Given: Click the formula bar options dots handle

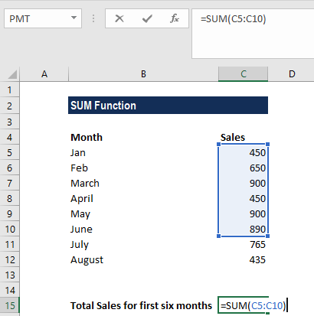Looking at the screenshot, I should [x=93, y=18].
